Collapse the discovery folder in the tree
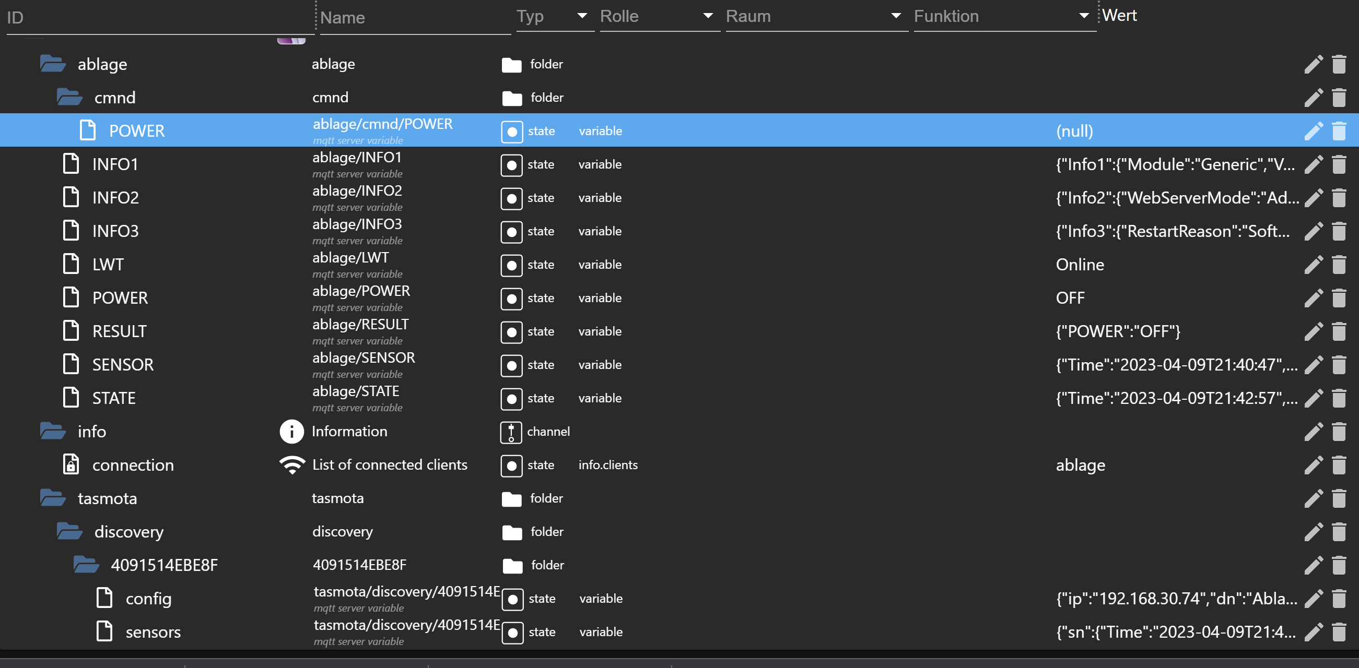 pos(69,531)
